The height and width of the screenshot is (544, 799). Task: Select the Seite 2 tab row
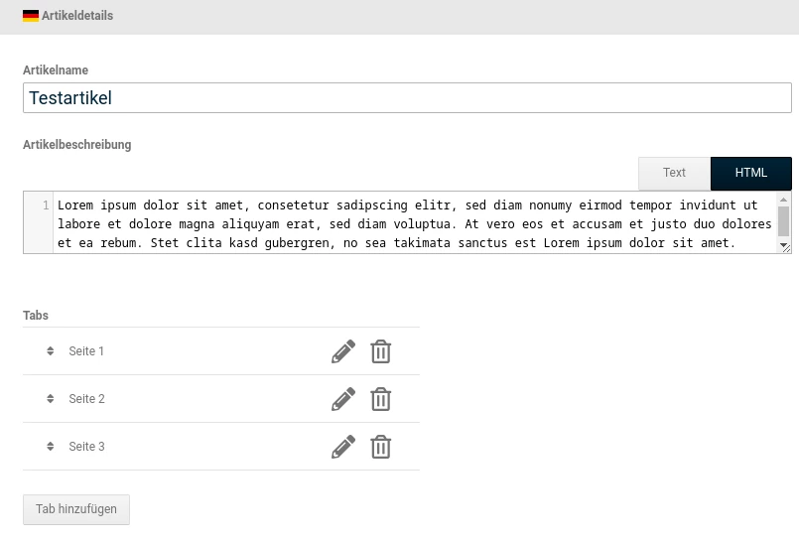pyautogui.click(x=221, y=399)
